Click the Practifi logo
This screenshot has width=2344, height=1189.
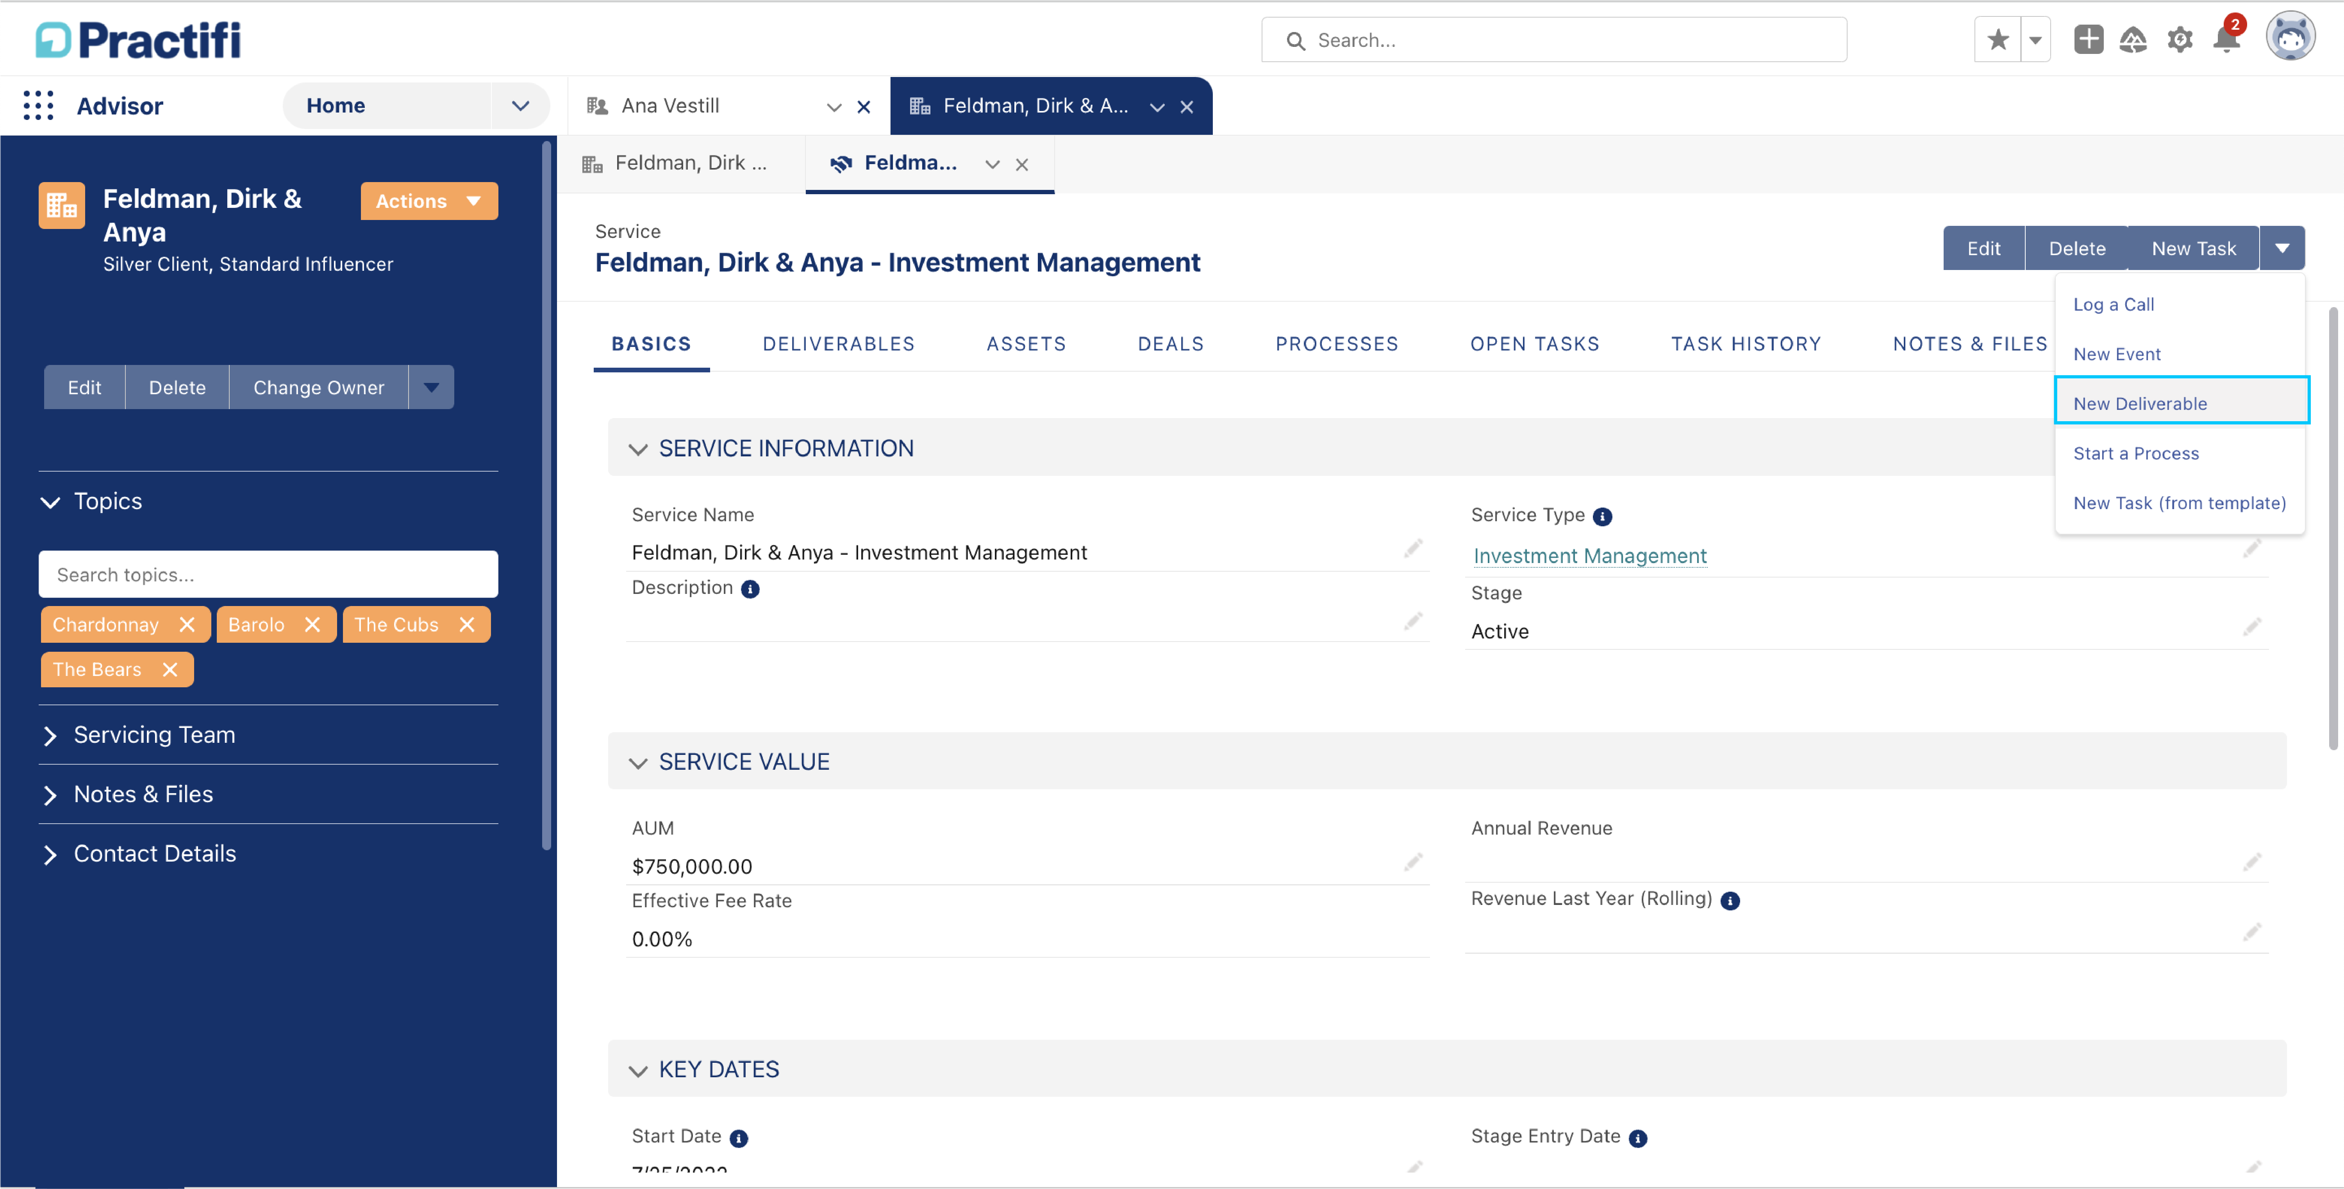point(138,40)
